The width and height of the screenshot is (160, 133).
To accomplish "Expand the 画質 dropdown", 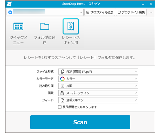I will coord(98,93).
